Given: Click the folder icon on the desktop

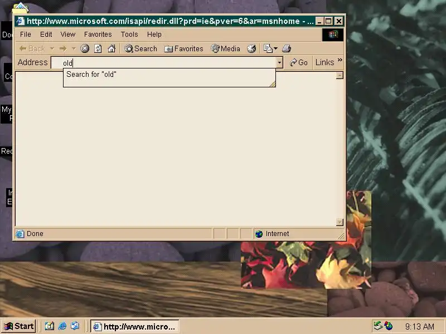Looking at the screenshot, I should 20,8.
